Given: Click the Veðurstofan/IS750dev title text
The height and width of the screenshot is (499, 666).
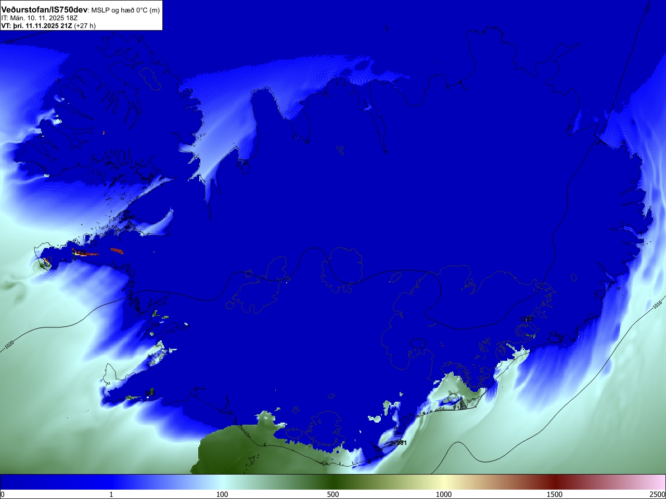Looking at the screenshot, I should [44, 10].
